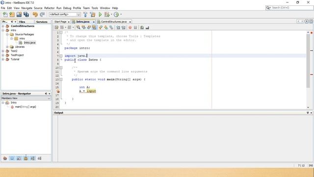Collapse the Source Packages node

tap(7, 34)
